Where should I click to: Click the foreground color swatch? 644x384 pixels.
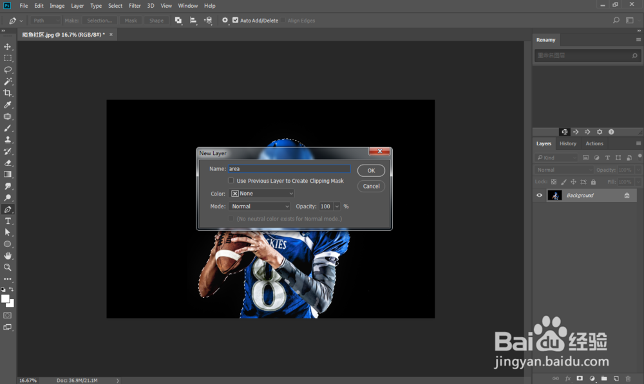[5, 299]
